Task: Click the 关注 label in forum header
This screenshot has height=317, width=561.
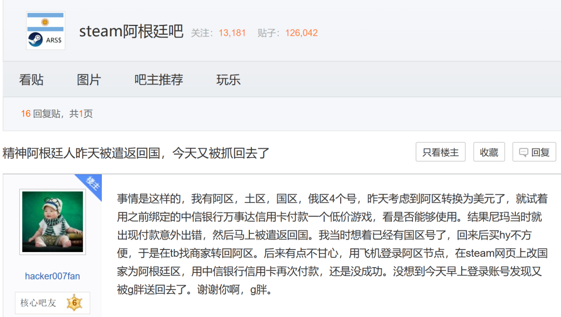Action: (202, 33)
